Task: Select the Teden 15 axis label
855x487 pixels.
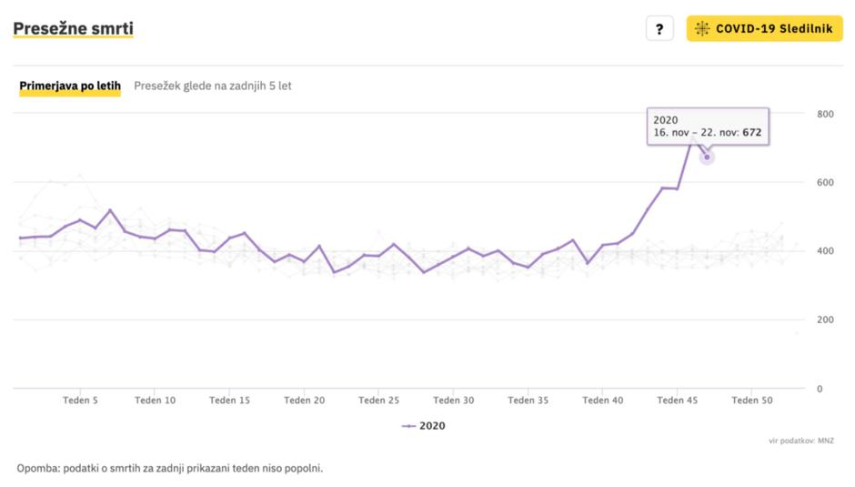Action: click(x=229, y=400)
